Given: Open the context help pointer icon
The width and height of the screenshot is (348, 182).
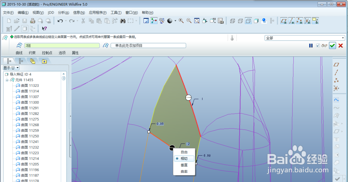Looking at the screenshot, I should 44,28.
